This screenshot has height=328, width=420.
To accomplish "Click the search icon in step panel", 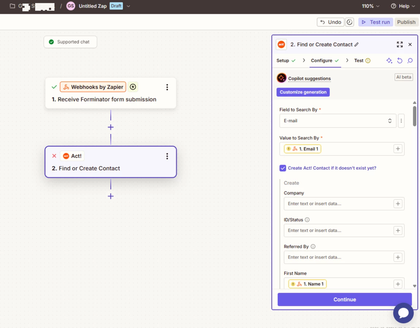I will pos(410,60).
